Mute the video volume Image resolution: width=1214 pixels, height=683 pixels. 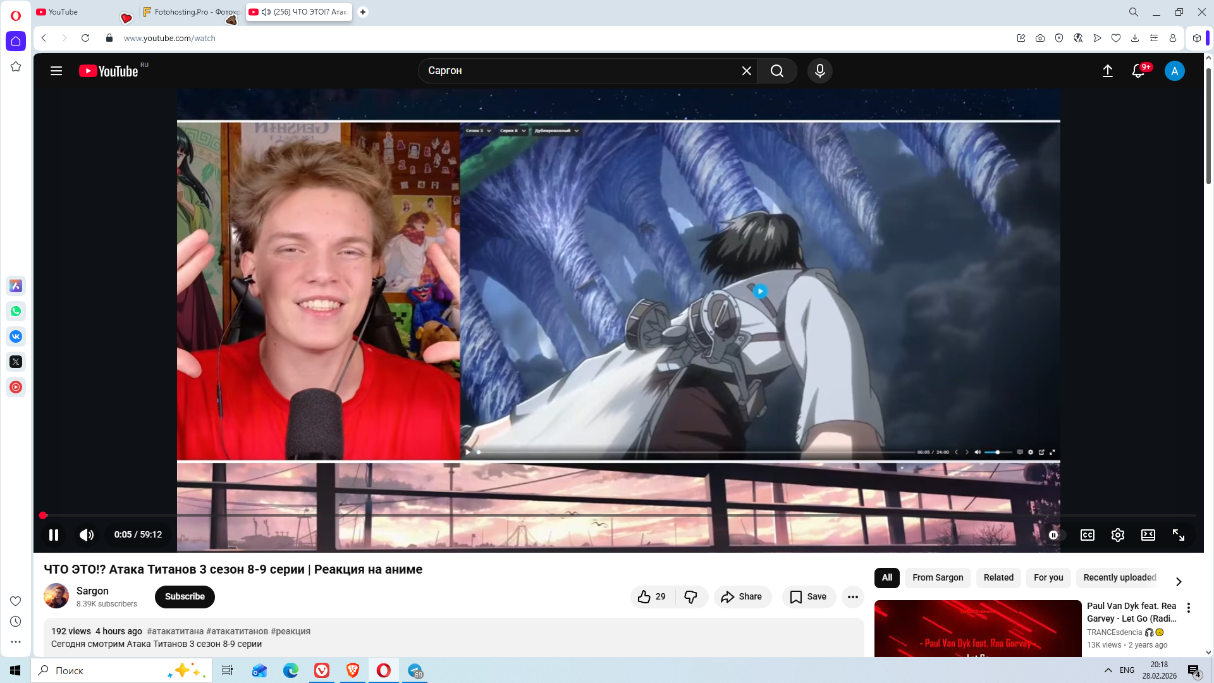(x=87, y=535)
